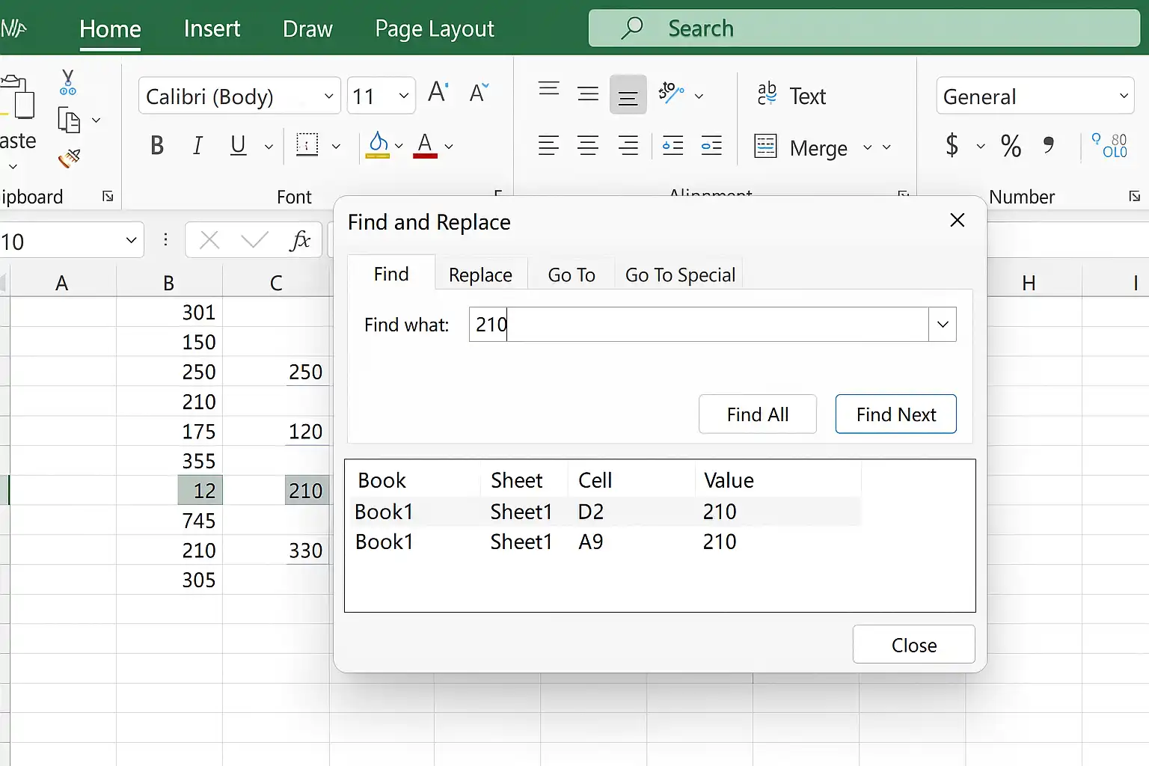Switch to the Replace tab
The image size is (1149, 766).
point(480,275)
